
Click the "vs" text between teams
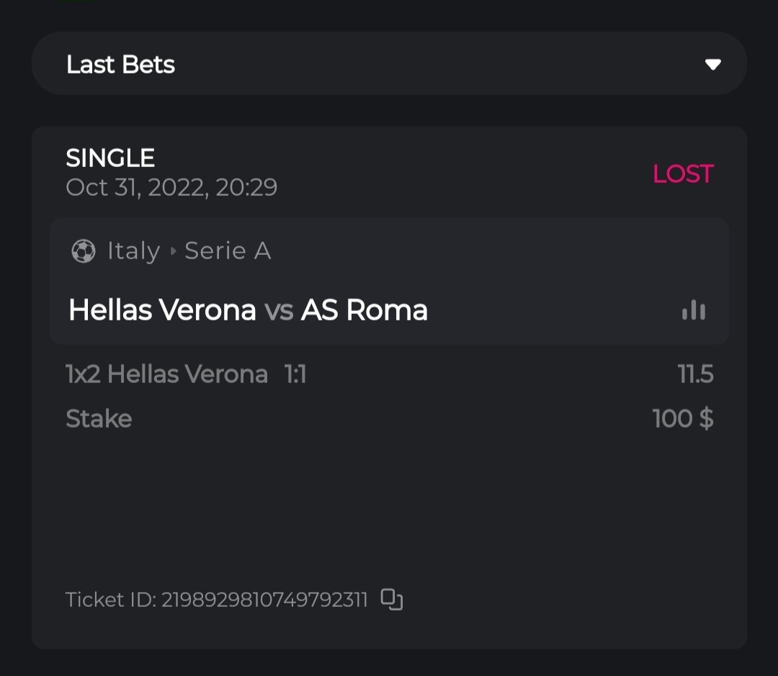(279, 311)
